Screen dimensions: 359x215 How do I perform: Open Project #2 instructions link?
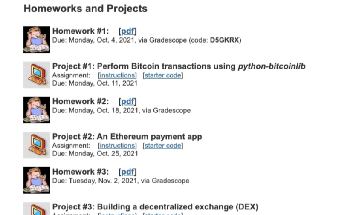pyautogui.click(x=117, y=146)
